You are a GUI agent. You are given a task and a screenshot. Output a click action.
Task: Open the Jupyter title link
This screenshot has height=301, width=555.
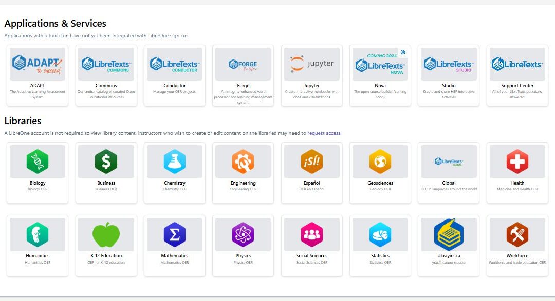[311, 86]
